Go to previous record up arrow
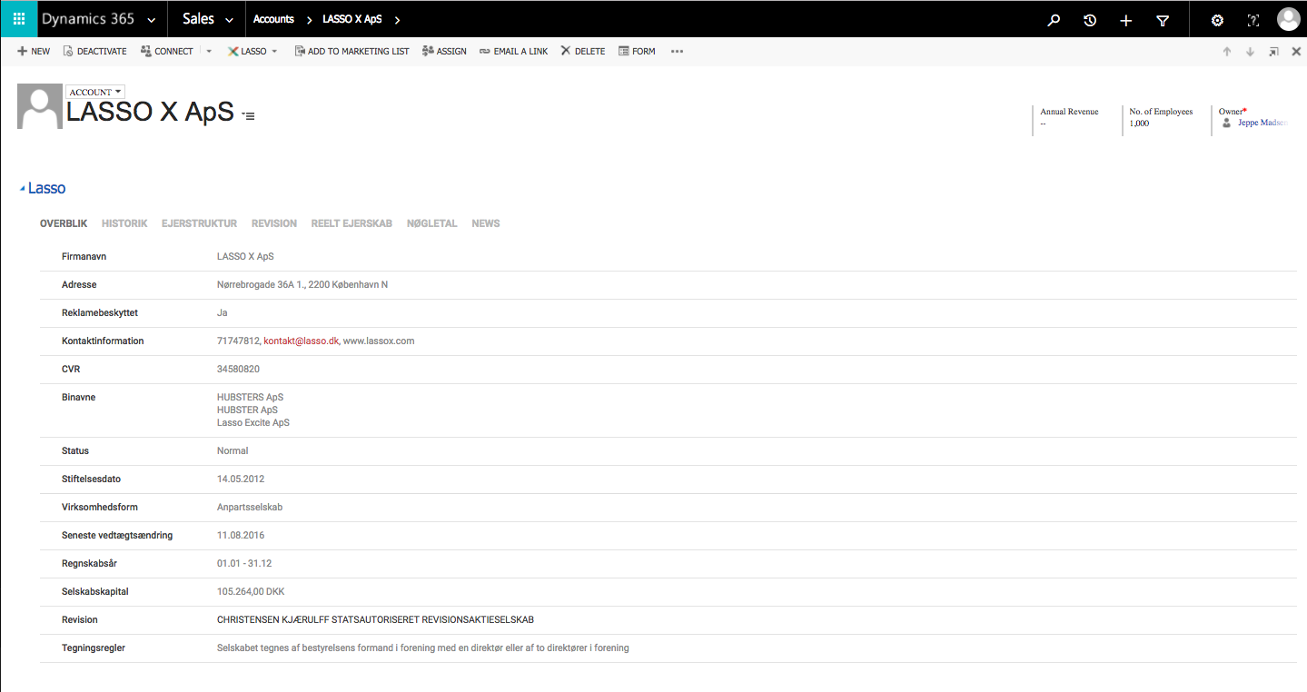The height and width of the screenshot is (692, 1307). pos(1227,52)
